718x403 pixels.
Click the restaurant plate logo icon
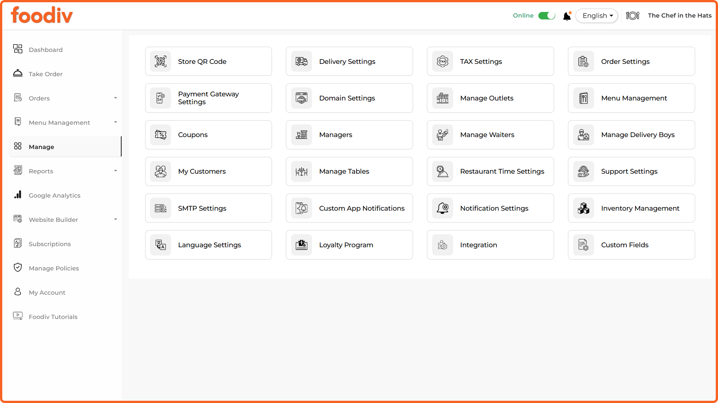click(633, 16)
